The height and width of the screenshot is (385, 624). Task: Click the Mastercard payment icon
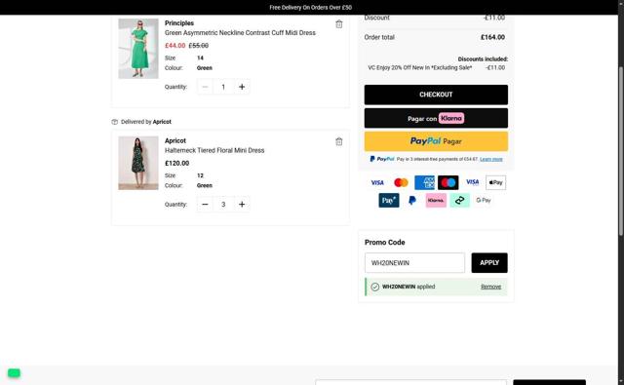coord(401,182)
